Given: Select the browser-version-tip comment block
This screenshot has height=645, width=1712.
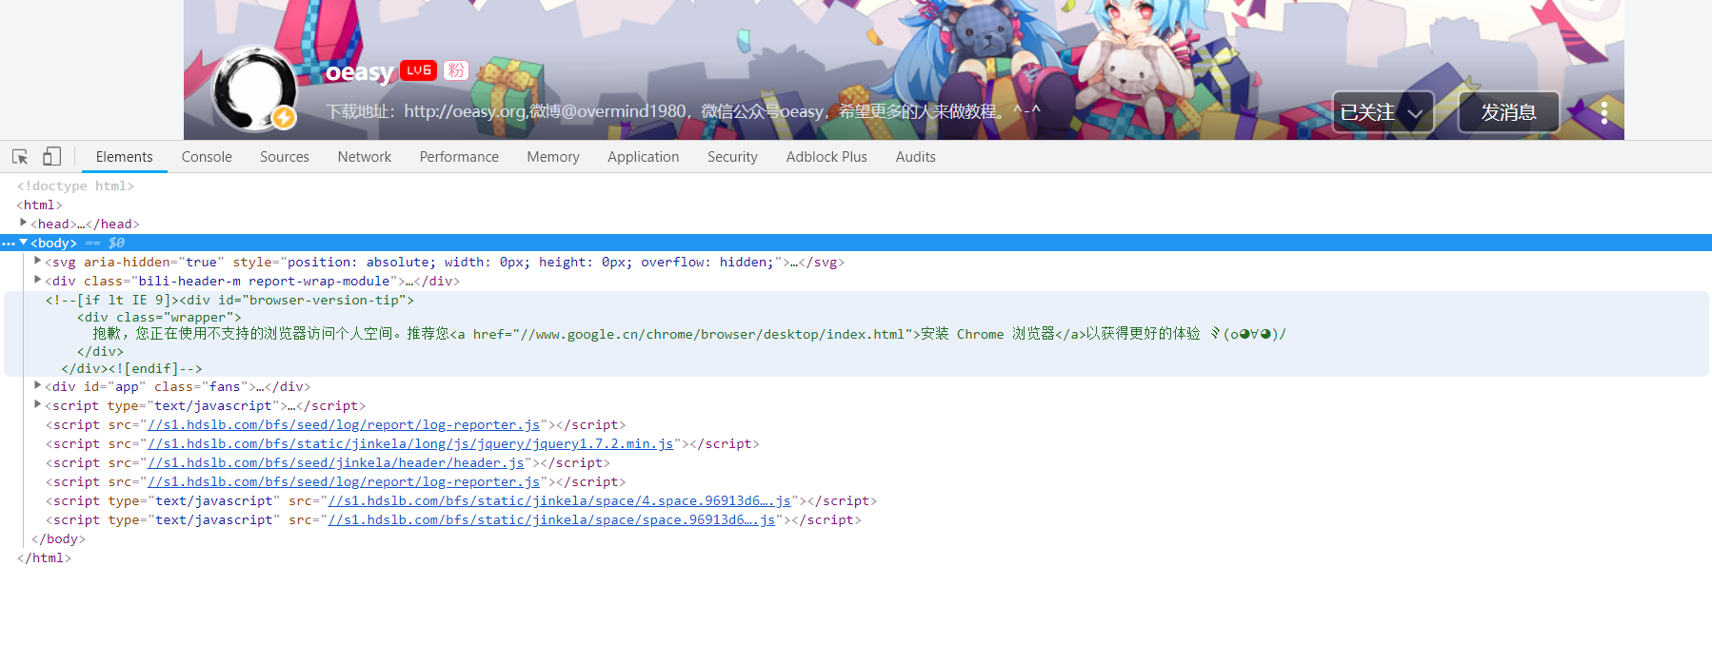Looking at the screenshot, I should (x=856, y=334).
